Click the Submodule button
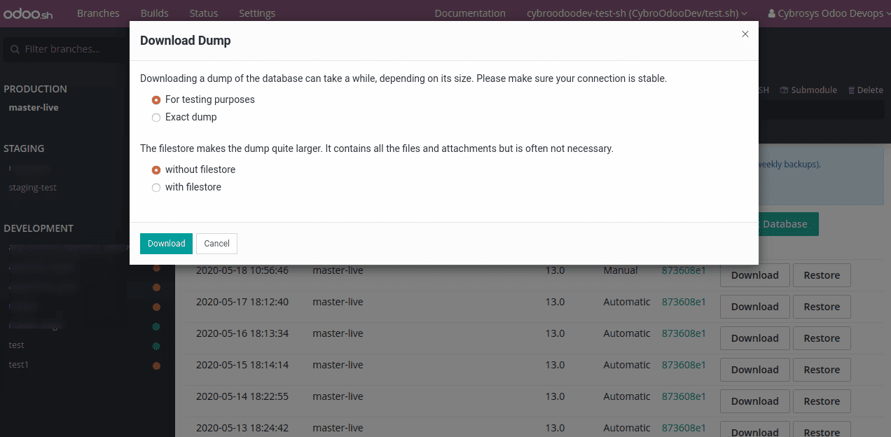 tap(808, 90)
